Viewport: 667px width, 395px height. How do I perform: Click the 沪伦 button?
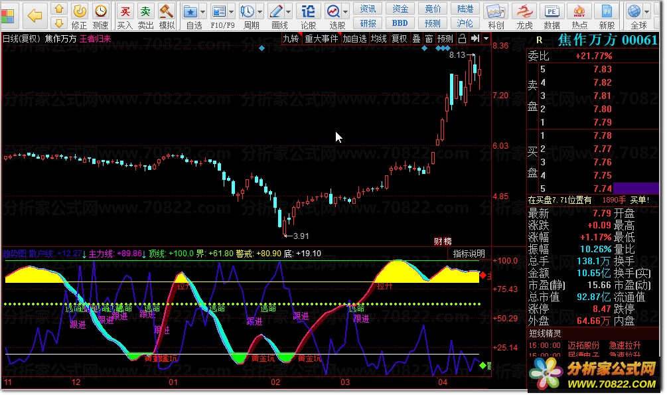click(465, 23)
